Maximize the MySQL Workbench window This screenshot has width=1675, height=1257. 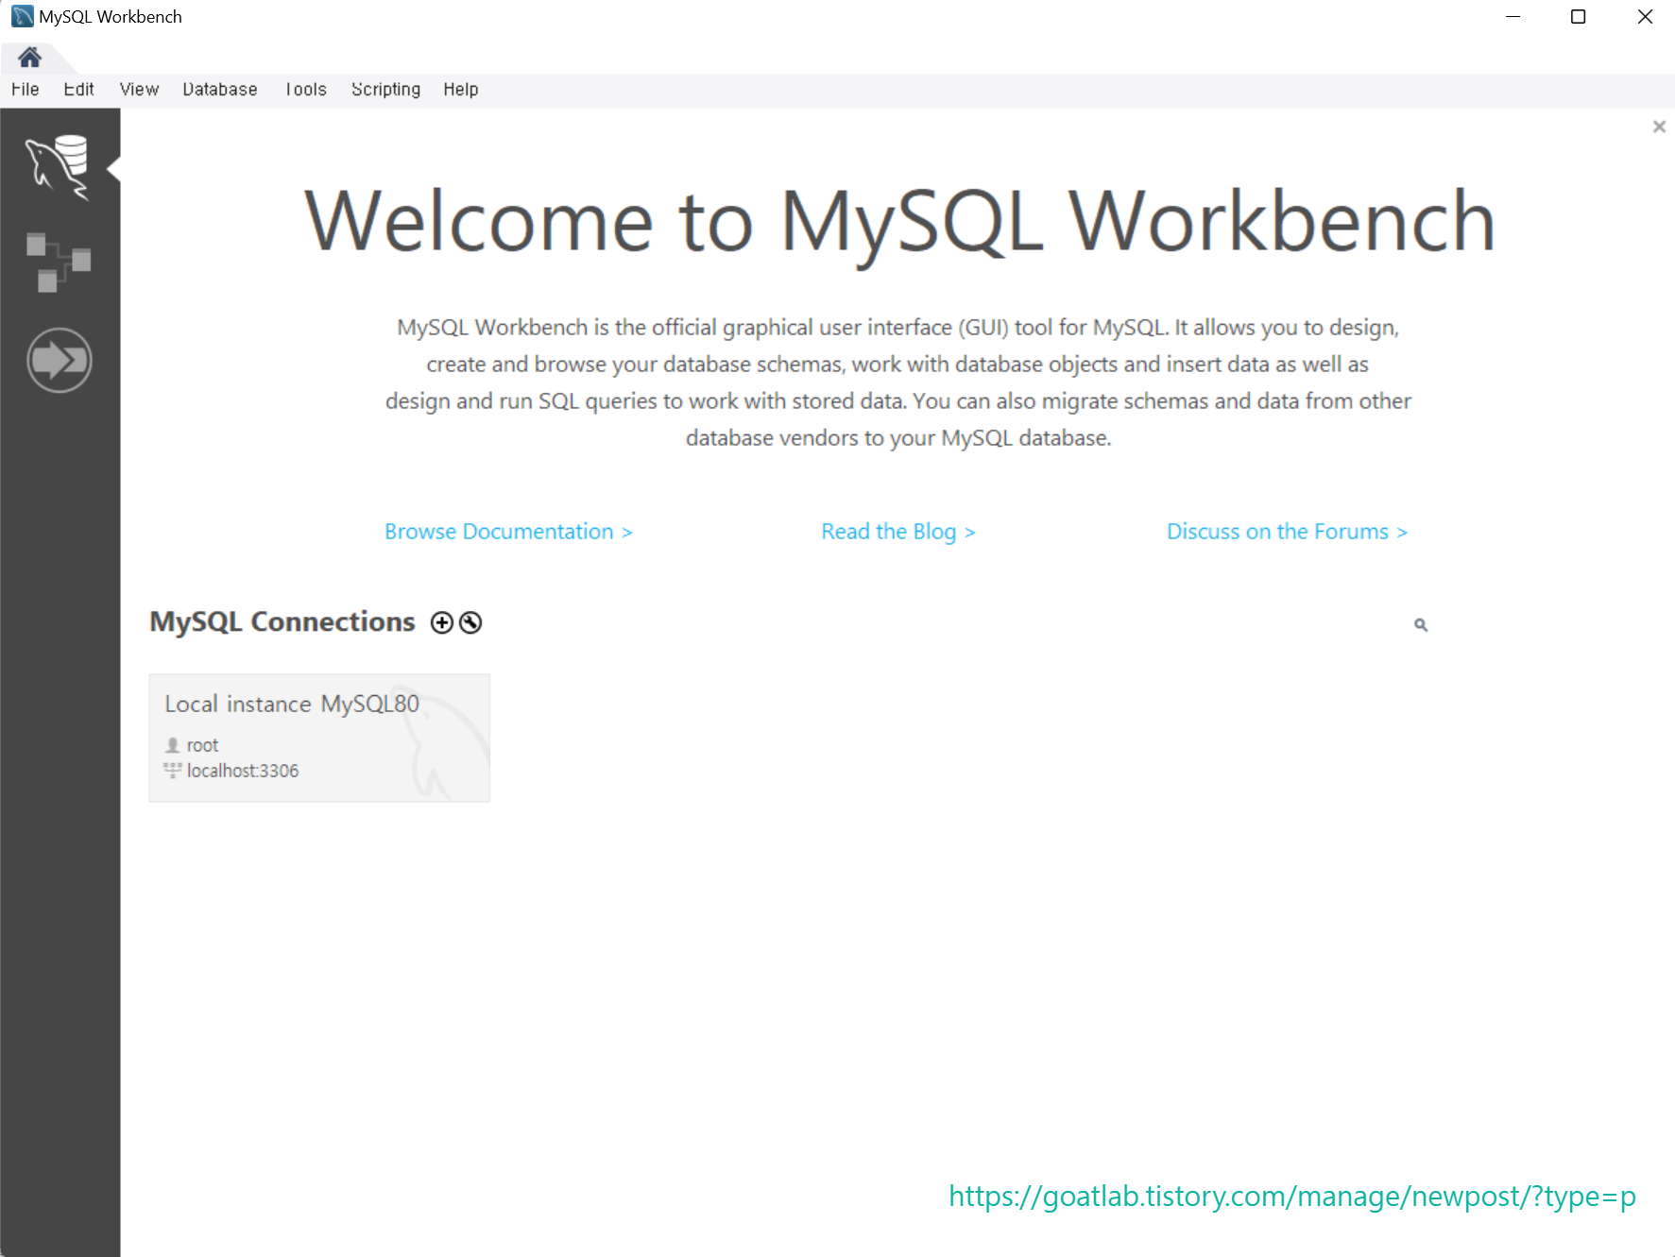1578,17
